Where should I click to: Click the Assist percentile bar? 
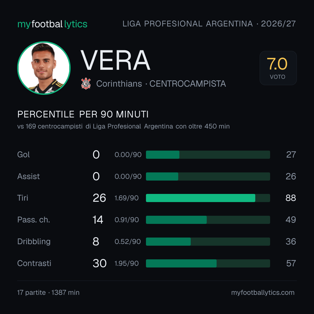[208, 176]
